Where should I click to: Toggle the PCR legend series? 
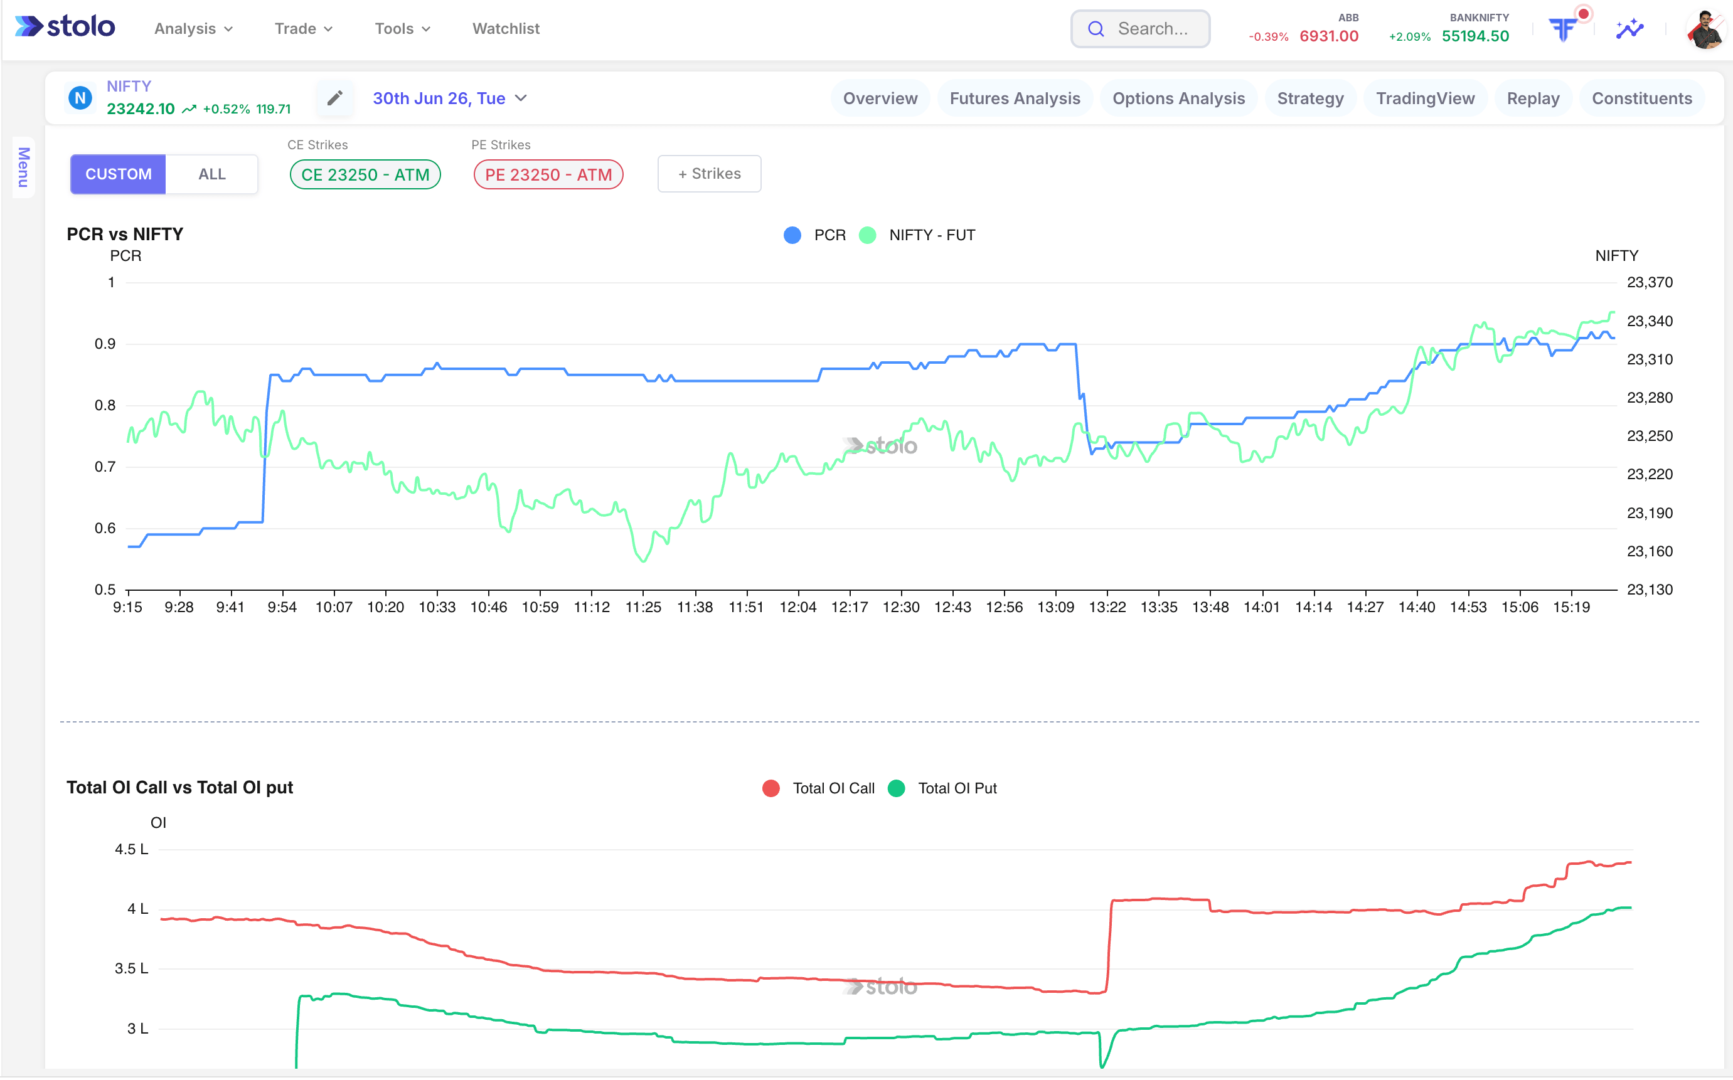coord(814,235)
